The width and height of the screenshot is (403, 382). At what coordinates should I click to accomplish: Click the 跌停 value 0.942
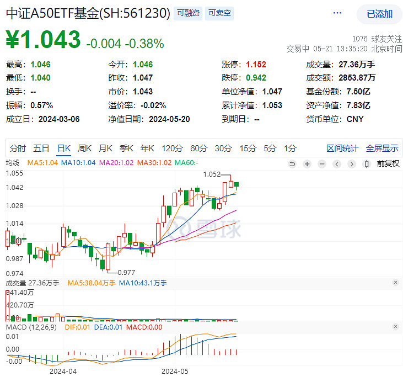coord(256,78)
